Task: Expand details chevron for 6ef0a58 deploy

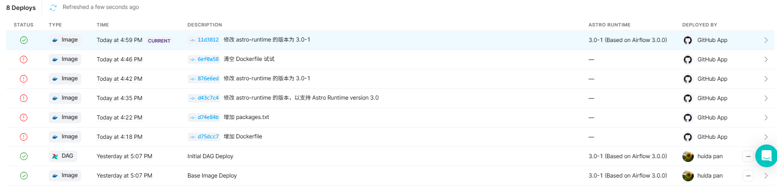Action: coord(766,59)
